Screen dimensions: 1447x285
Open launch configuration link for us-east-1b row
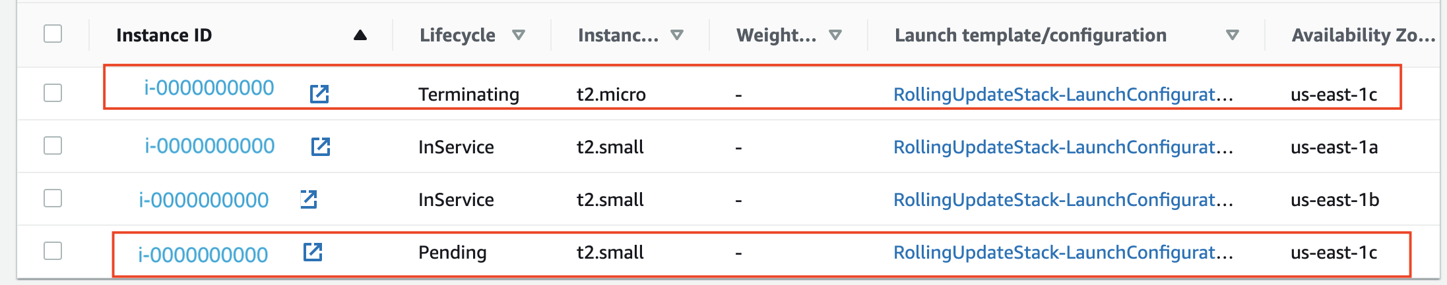(x=1063, y=199)
